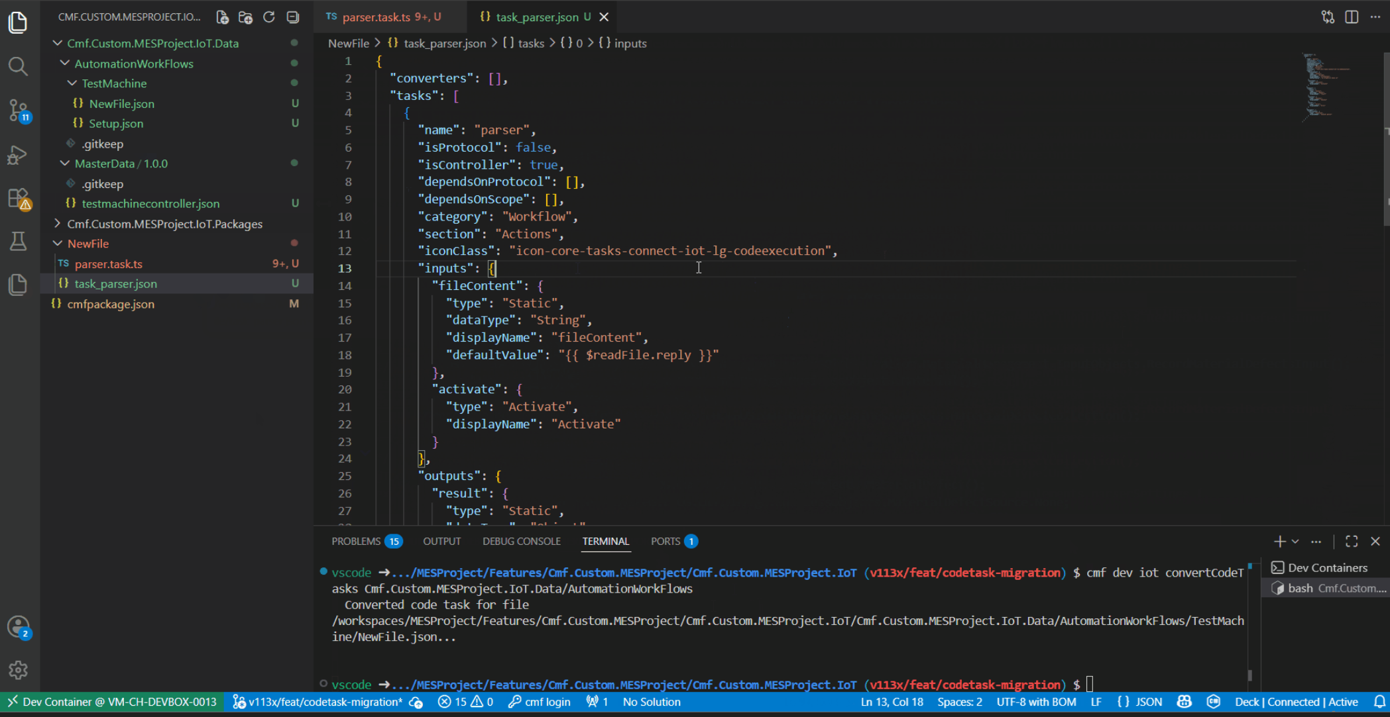Viewport: 1390px width, 717px height.
Task: Click the compare changes icon in editor toolbar
Action: click(x=1328, y=17)
